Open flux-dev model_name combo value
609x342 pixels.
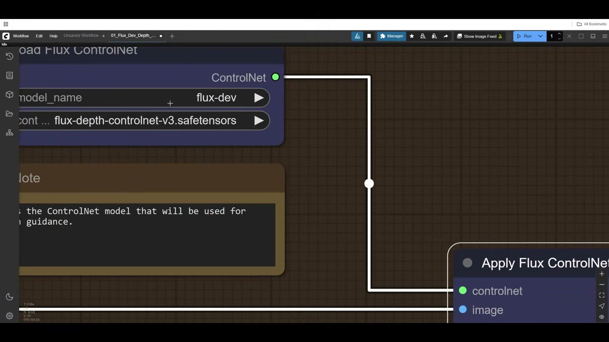tap(216, 98)
